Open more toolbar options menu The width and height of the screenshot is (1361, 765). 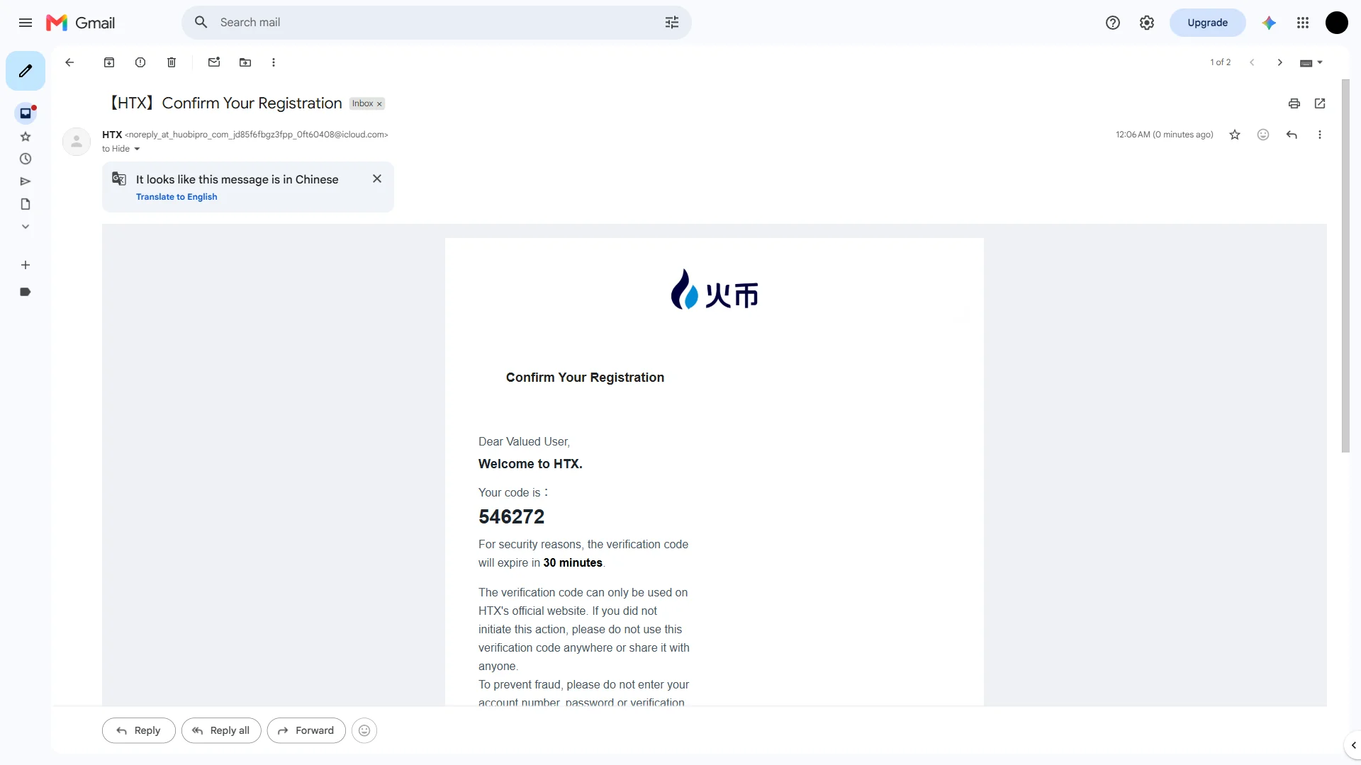click(x=274, y=62)
